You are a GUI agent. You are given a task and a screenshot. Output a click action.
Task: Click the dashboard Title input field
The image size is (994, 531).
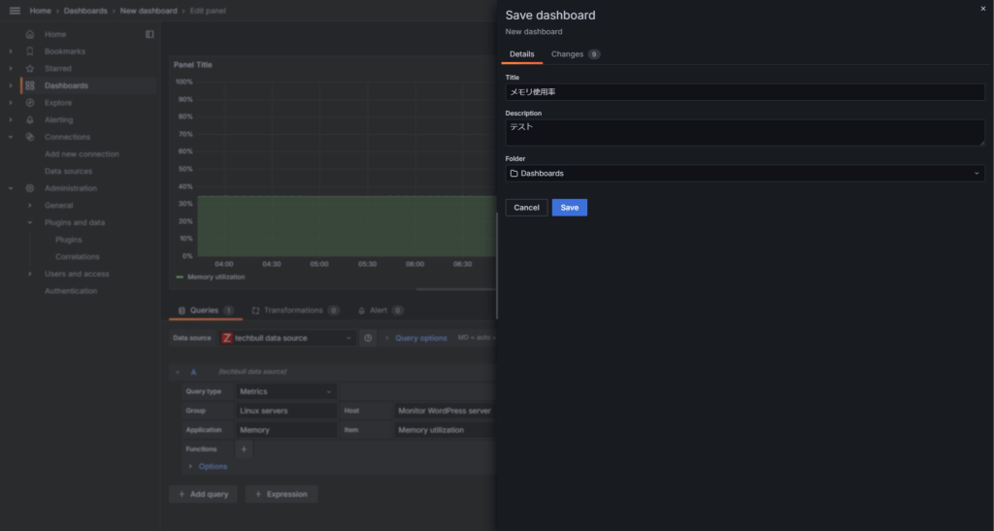[x=745, y=92]
